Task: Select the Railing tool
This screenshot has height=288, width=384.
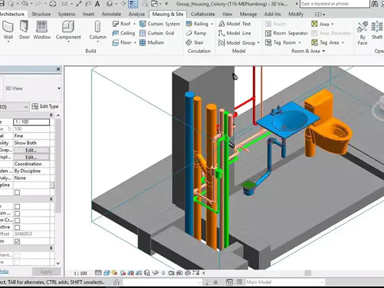Action: 196,24
